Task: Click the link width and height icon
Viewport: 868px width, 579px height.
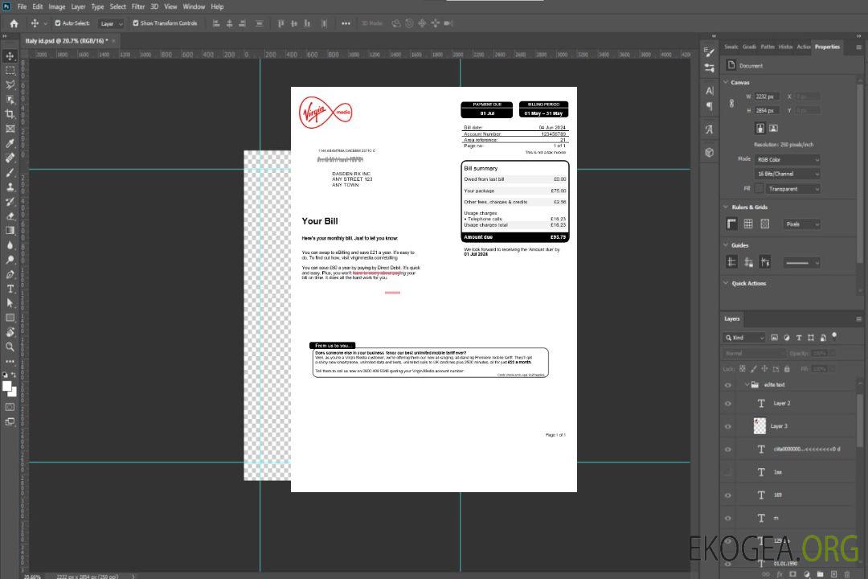Action: [x=732, y=103]
